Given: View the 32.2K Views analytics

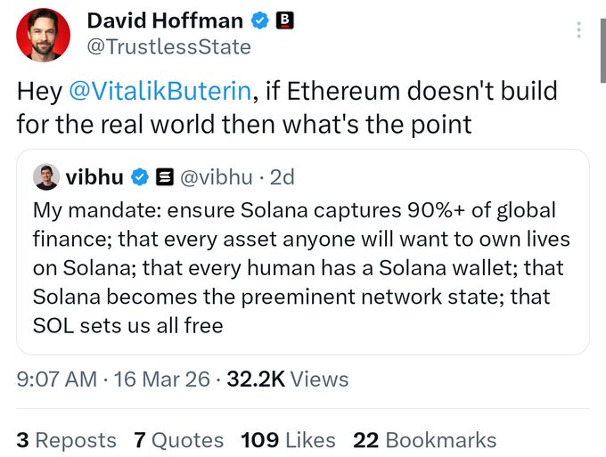Looking at the screenshot, I should point(289,379).
